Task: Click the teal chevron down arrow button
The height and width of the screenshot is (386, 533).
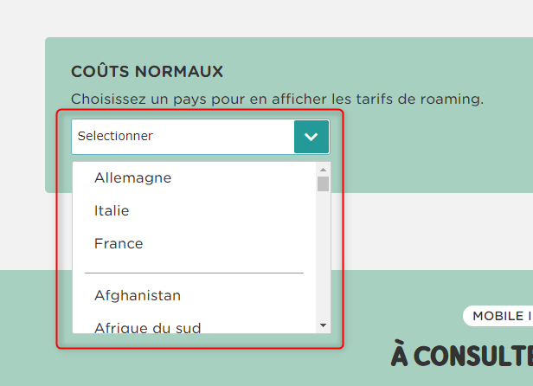Action: [x=311, y=137]
